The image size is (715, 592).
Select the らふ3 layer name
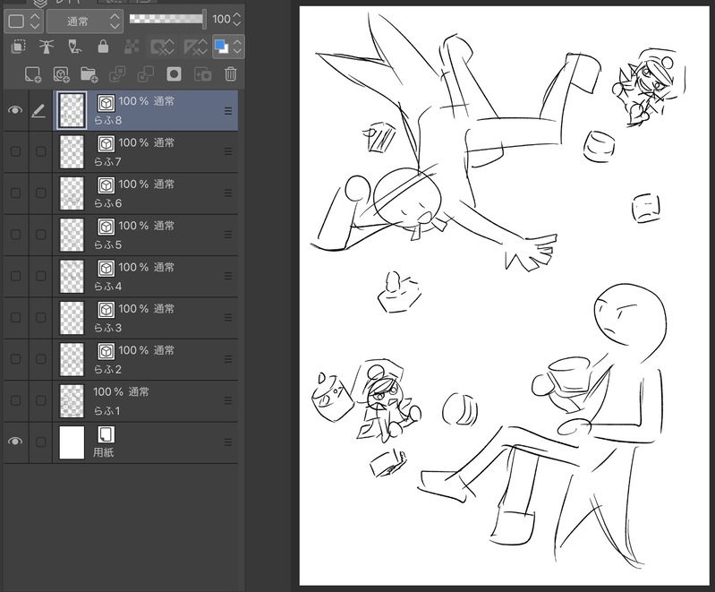coord(107,328)
